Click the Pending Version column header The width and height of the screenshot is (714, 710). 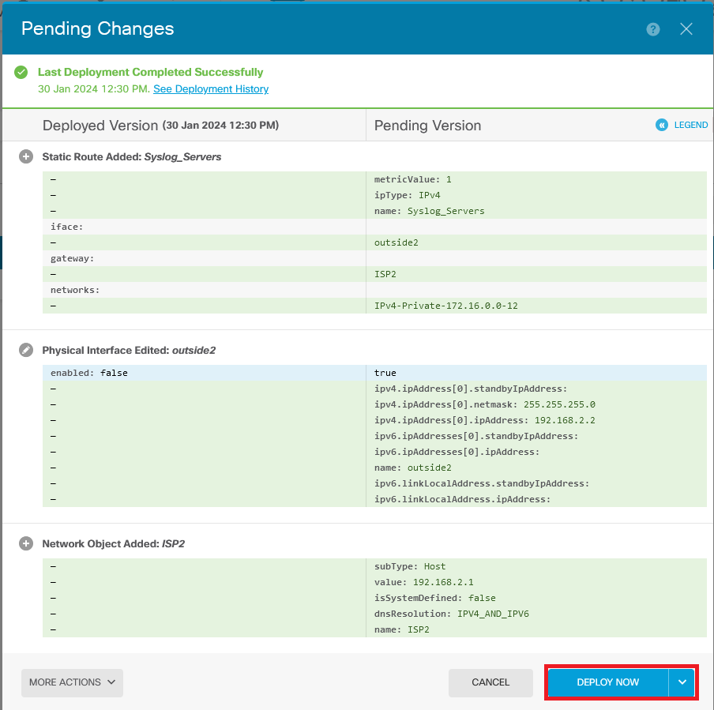(427, 126)
